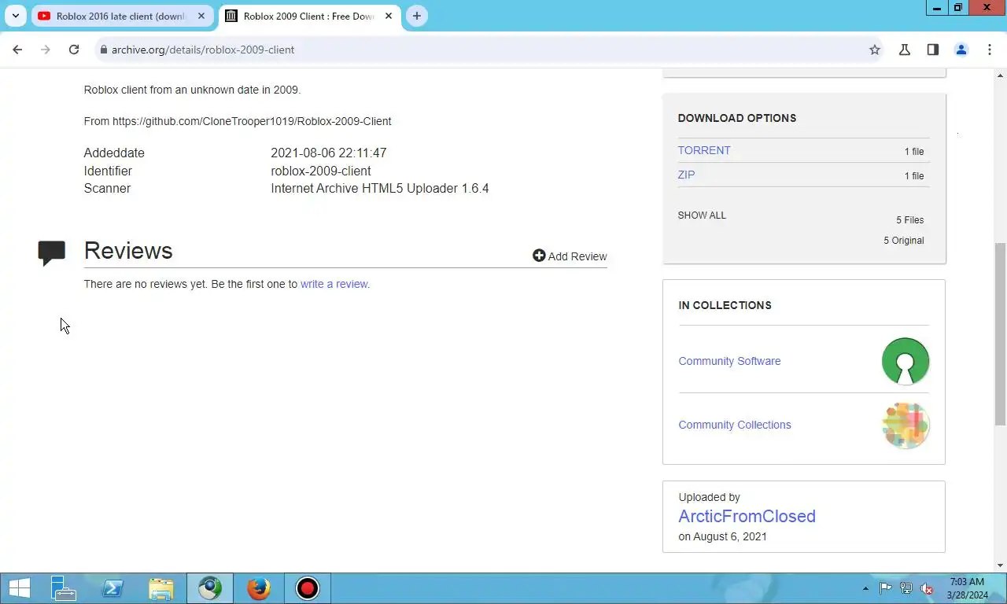Viewport: 1007px width, 604px height.
Task: Show hidden tray icons arrow
Action: [x=866, y=588]
